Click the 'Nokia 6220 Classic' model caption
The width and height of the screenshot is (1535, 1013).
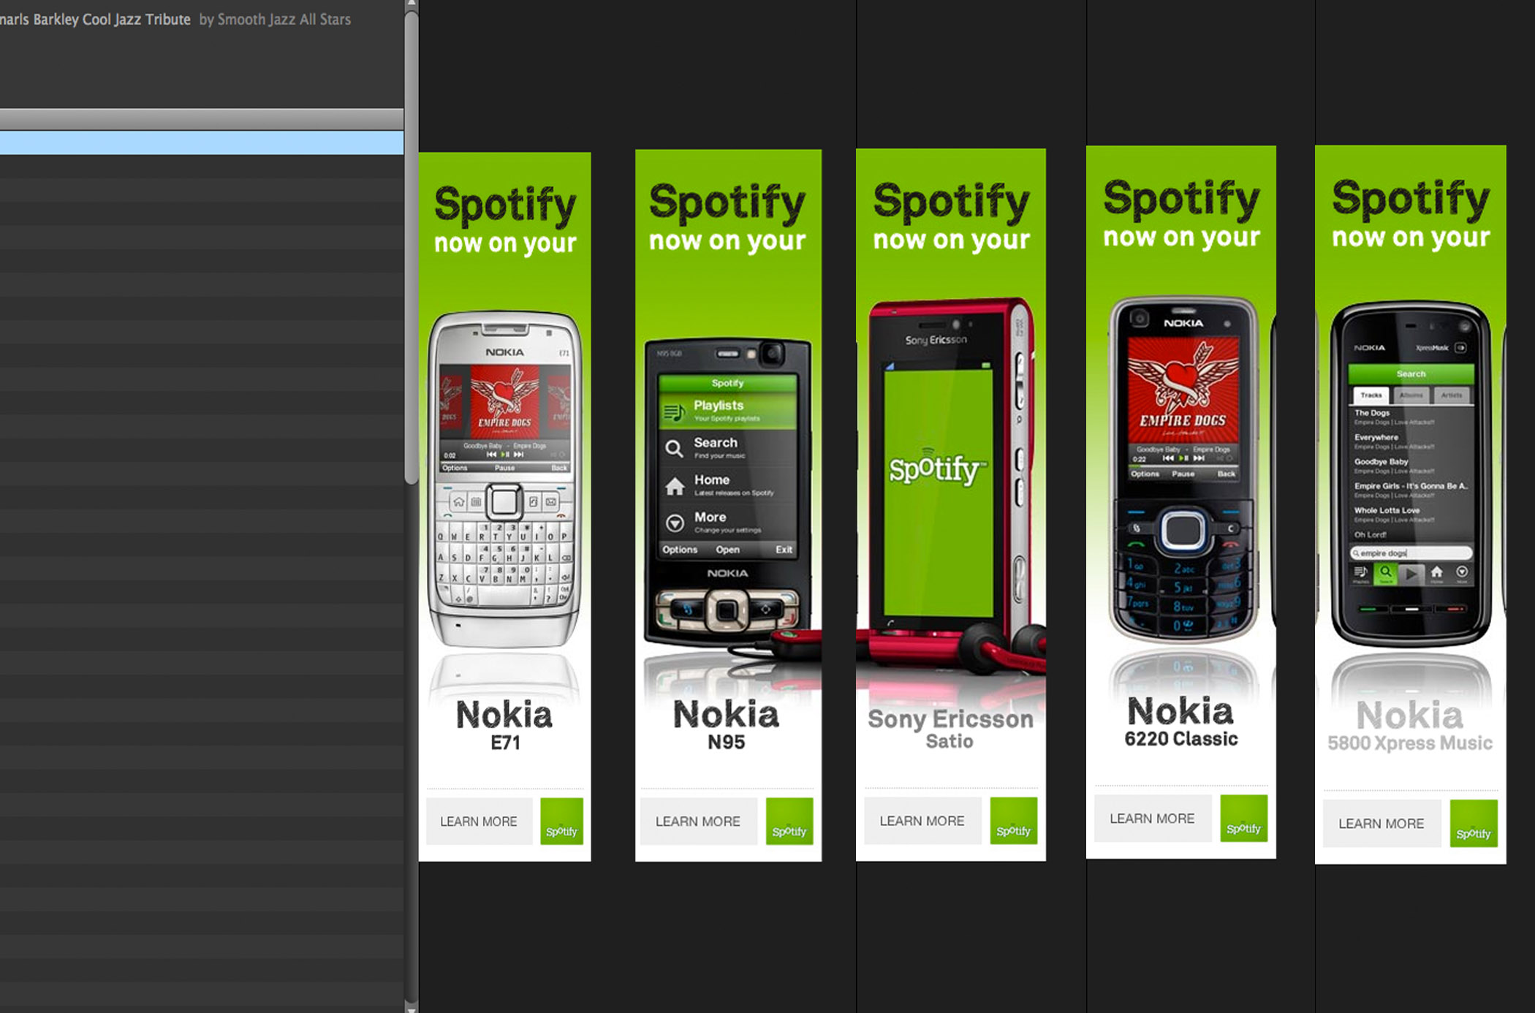[1181, 721]
